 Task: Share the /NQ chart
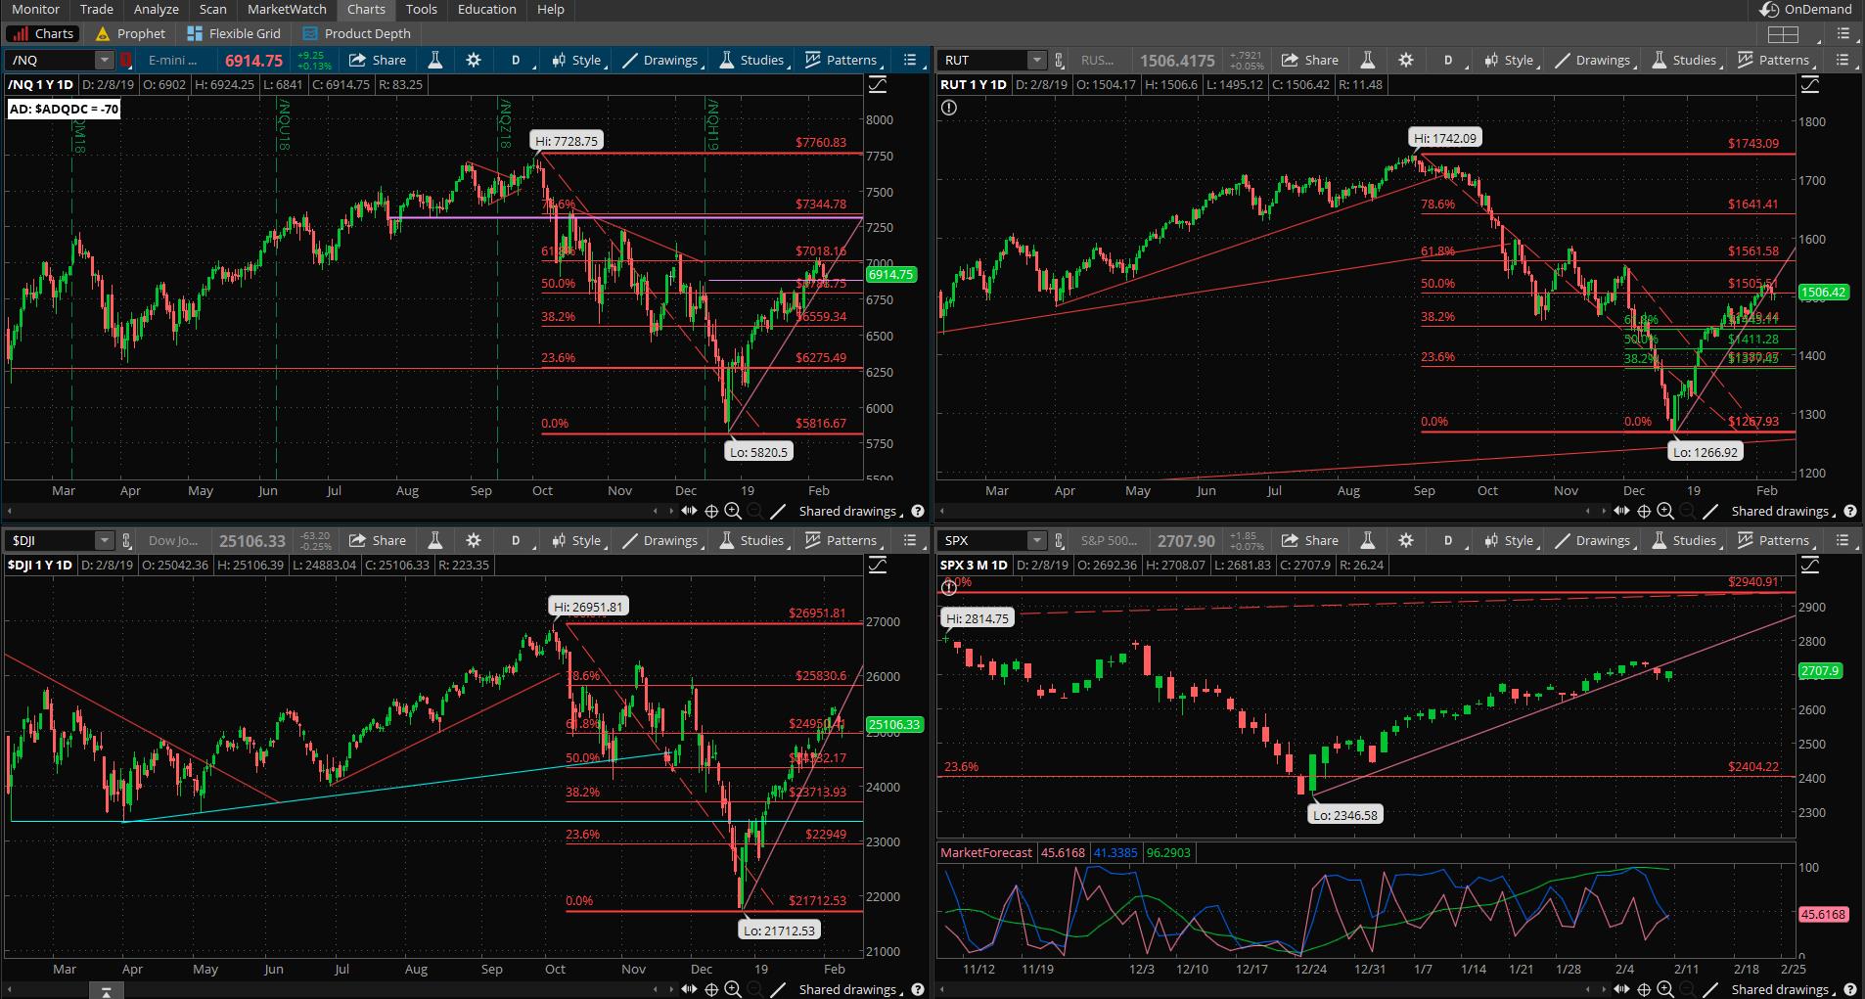[377, 60]
